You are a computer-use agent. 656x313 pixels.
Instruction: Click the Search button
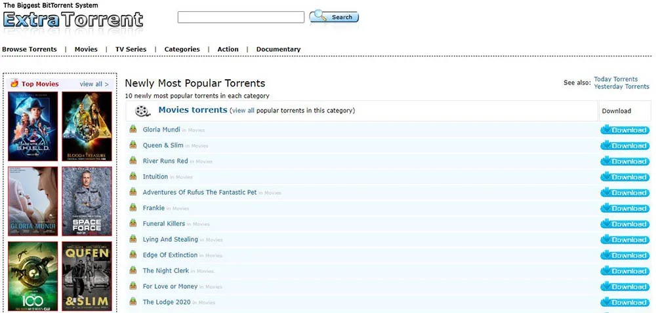pos(334,16)
